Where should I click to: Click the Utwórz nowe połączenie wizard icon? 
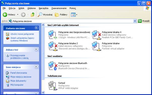[8, 34]
